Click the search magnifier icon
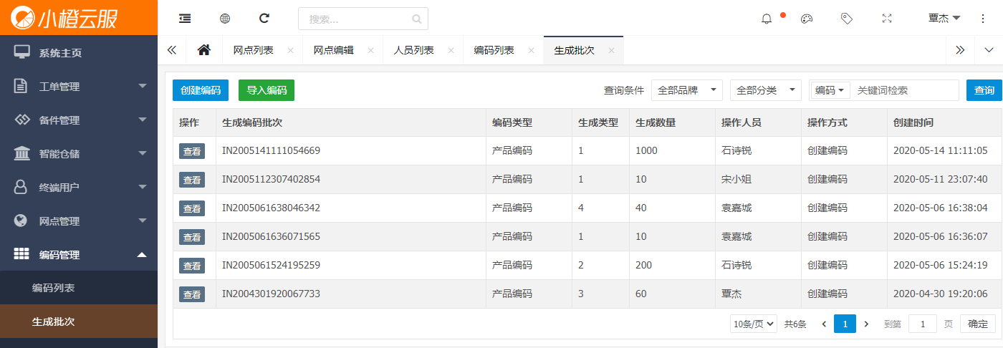The height and width of the screenshot is (348, 1003). tap(417, 19)
